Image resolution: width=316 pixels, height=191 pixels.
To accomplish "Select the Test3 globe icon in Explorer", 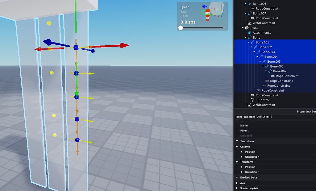I will (x=247, y=28).
